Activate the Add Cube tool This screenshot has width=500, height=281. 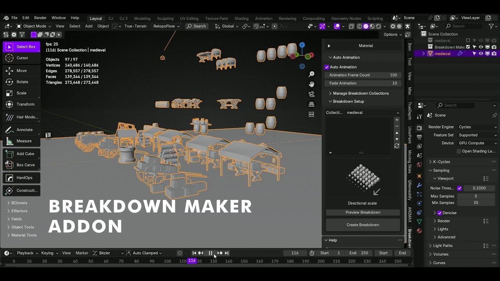click(21, 154)
